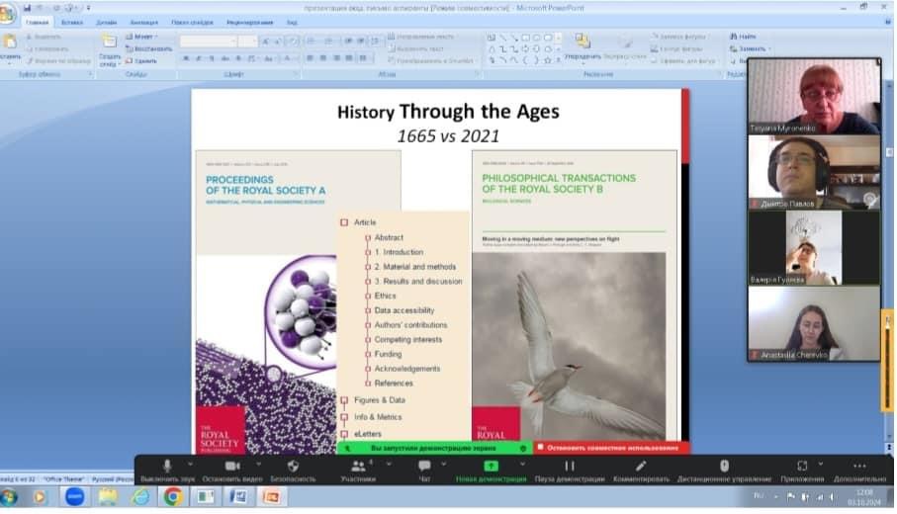897x514 pixels.
Task: Save presentation via quick access toolbar
Action: [27, 8]
